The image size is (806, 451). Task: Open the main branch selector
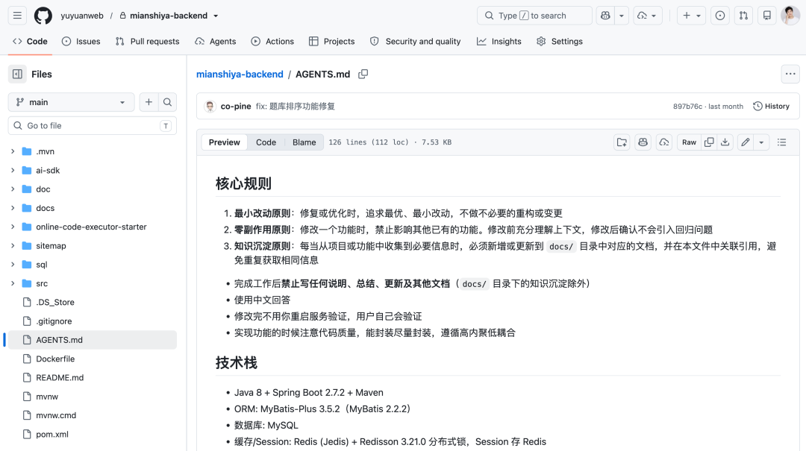click(x=72, y=102)
